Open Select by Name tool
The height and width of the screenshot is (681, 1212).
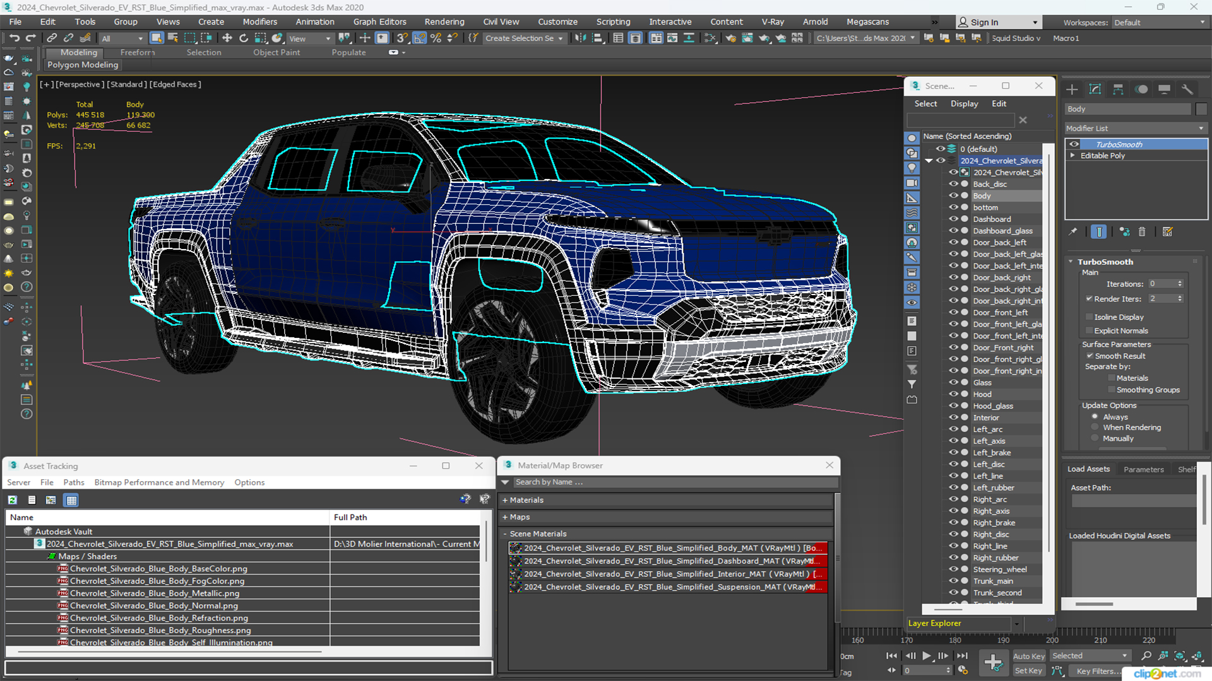(173, 38)
